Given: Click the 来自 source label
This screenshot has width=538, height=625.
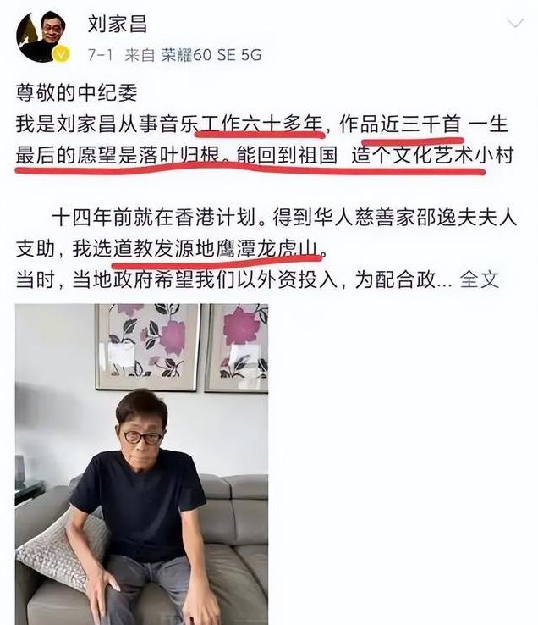Looking at the screenshot, I should [140, 54].
